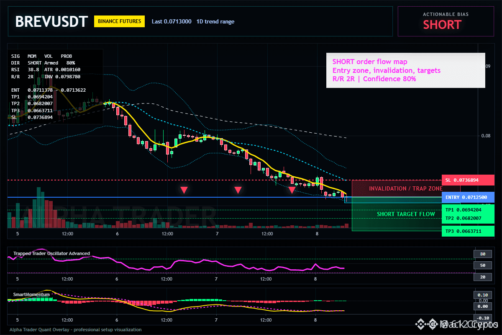
Task: Click the Trapped Trader Oscillator Advanced title
Action: click(x=51, y=253)
